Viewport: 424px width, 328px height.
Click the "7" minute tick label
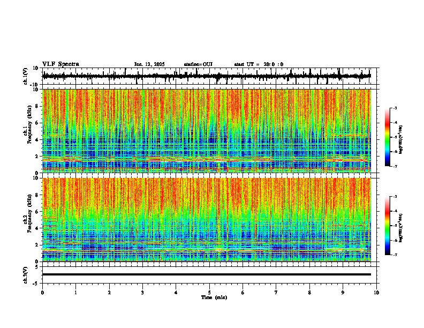click(276, 293)
